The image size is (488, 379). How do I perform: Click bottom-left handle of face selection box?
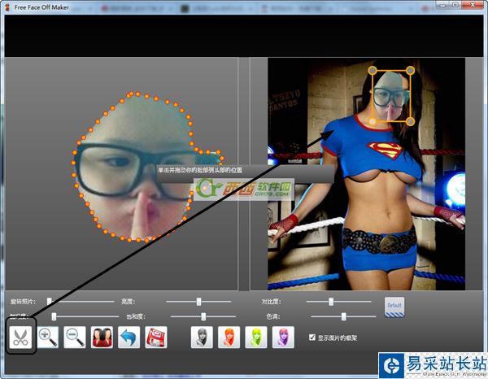373,121
